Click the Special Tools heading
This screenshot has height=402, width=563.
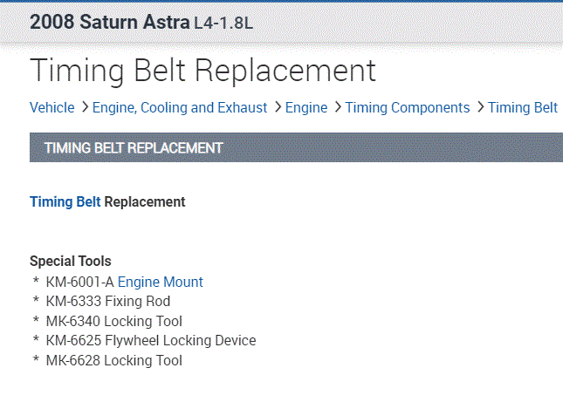coord(70,261)
